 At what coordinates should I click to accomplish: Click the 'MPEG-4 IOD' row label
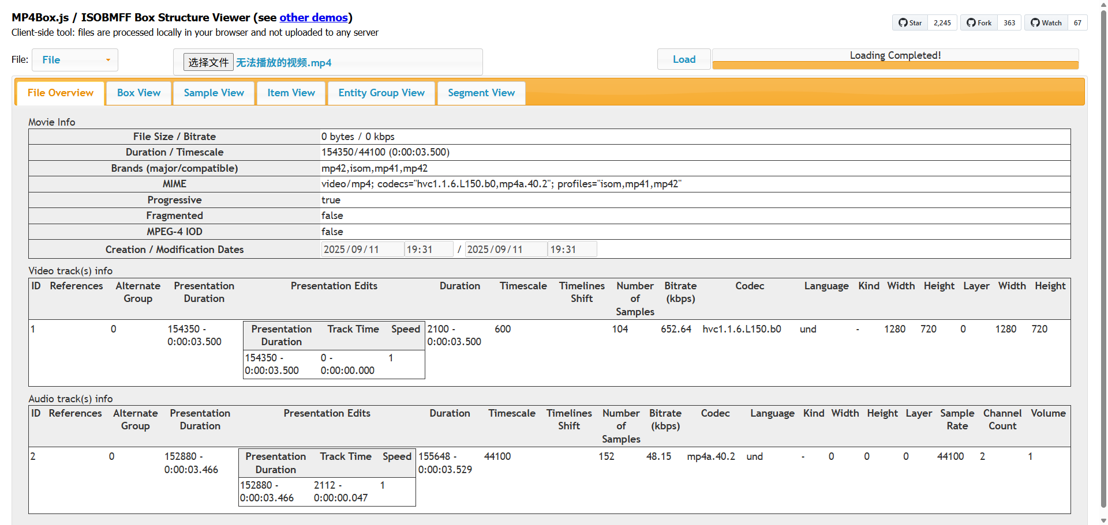click(174, 232)
